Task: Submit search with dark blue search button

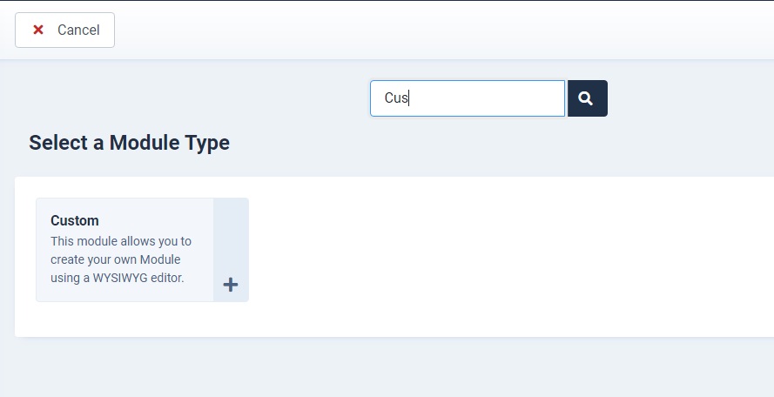Action: (x=588, y=98)
